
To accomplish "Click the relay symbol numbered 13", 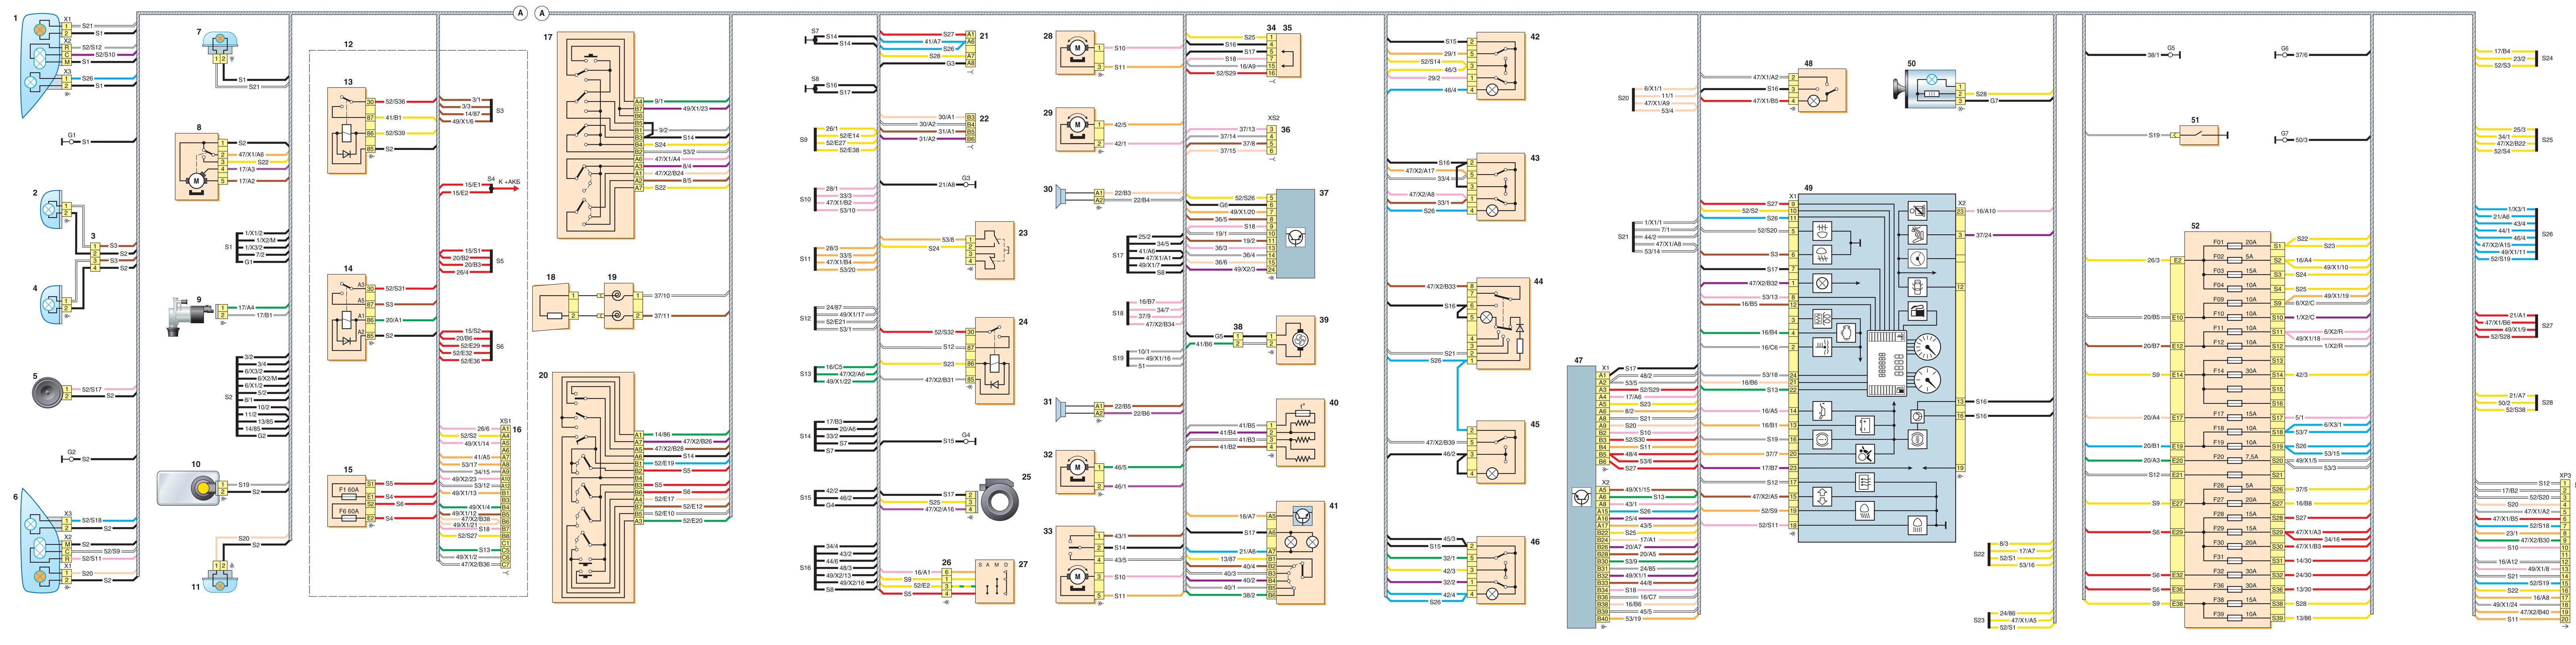I will pyautogui.click(x=346, y=129).
